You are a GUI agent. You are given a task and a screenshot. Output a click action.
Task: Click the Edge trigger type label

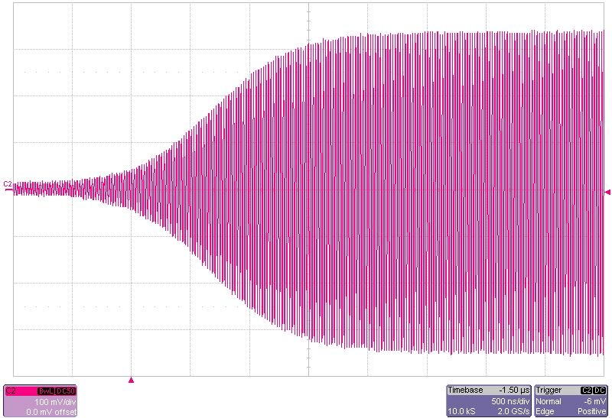tap(545, 411)
